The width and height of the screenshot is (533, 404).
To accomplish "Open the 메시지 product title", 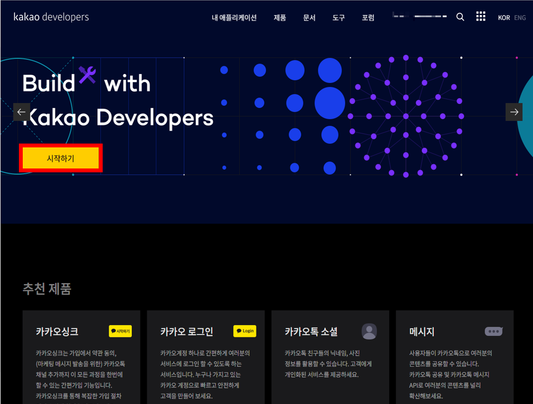I will pyautogui.click(x=422, y=332).
